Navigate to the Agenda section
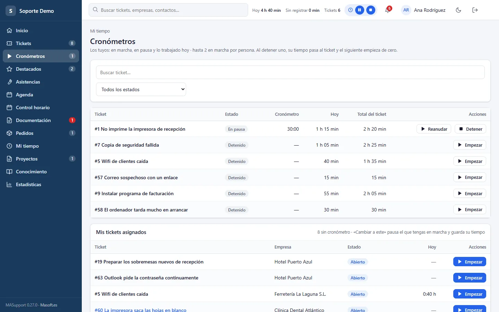499x312 pixels. [41, 95]
